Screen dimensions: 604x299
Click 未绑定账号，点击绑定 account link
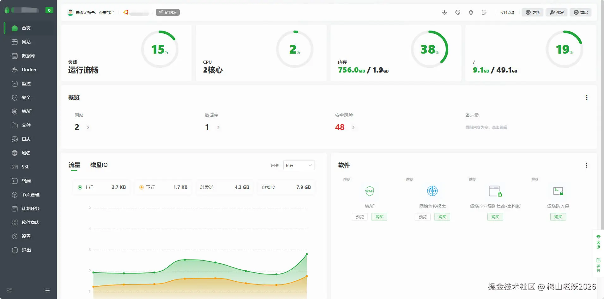point(95,13)
